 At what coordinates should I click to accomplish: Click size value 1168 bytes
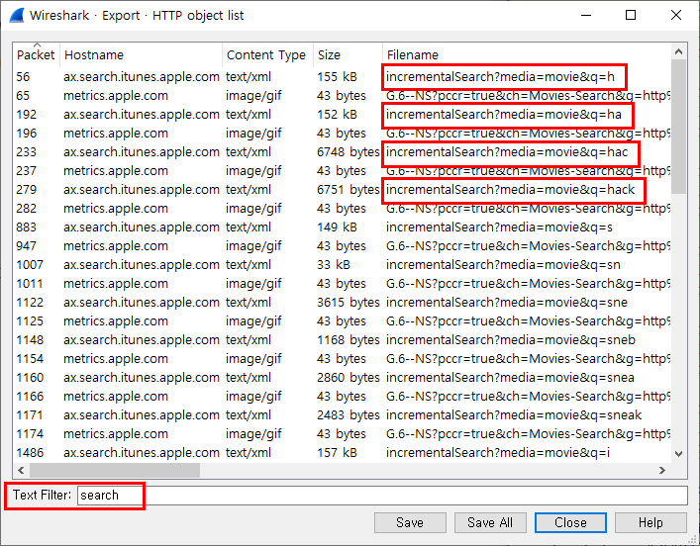click(x=349, y=340)
